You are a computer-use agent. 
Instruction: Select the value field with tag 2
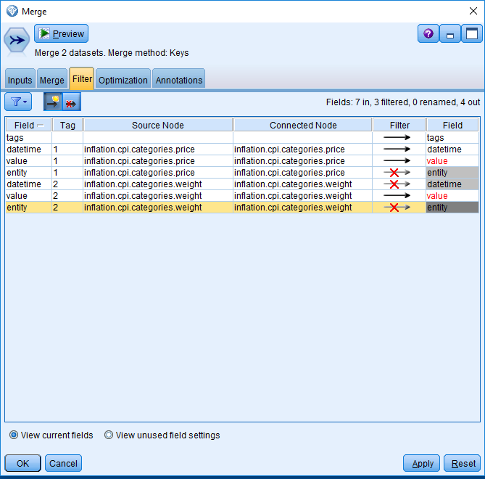28,196
